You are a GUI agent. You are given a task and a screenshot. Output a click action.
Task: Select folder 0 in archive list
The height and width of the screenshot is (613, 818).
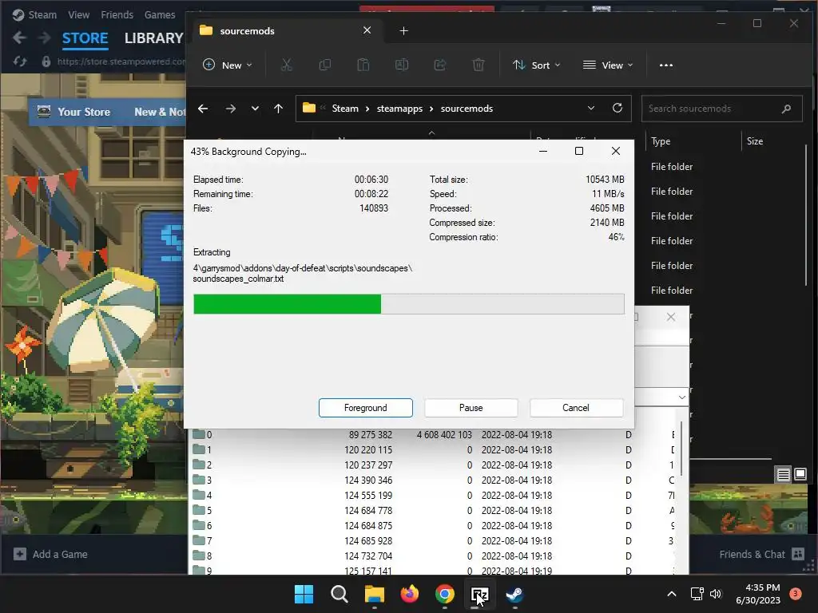(433, 434)
